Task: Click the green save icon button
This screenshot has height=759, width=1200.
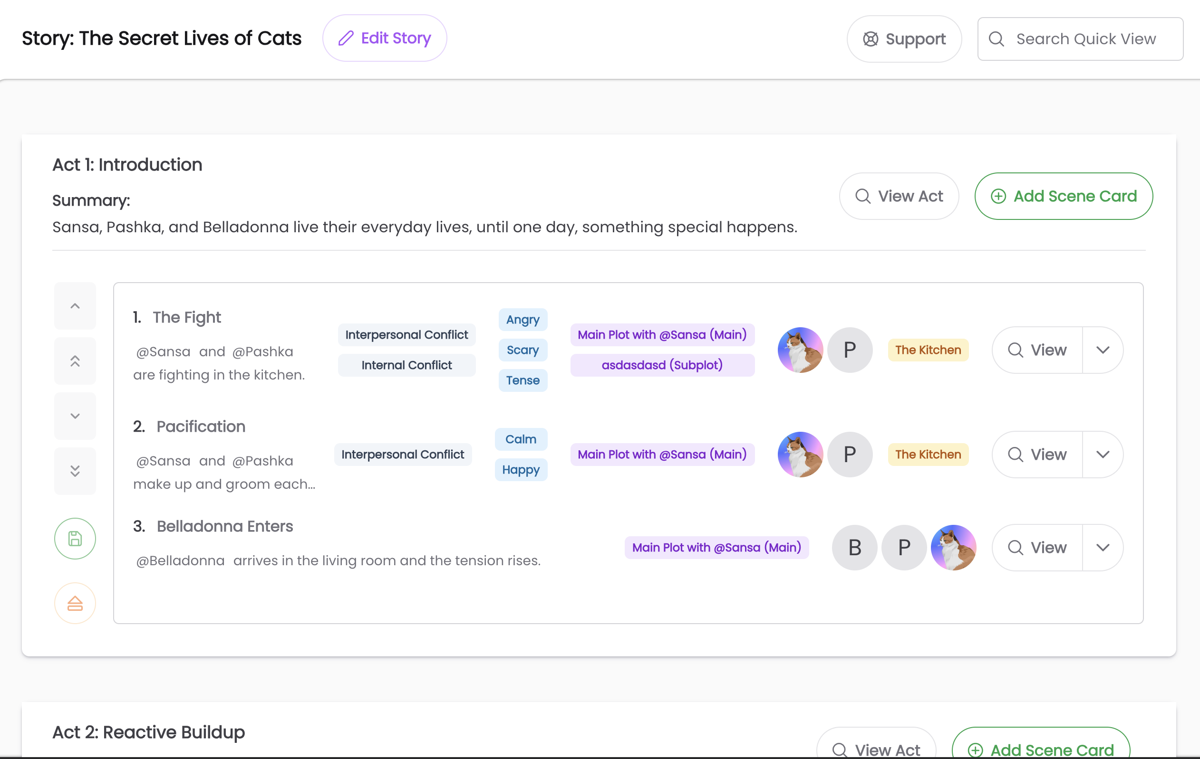Action: coord(75,539)
